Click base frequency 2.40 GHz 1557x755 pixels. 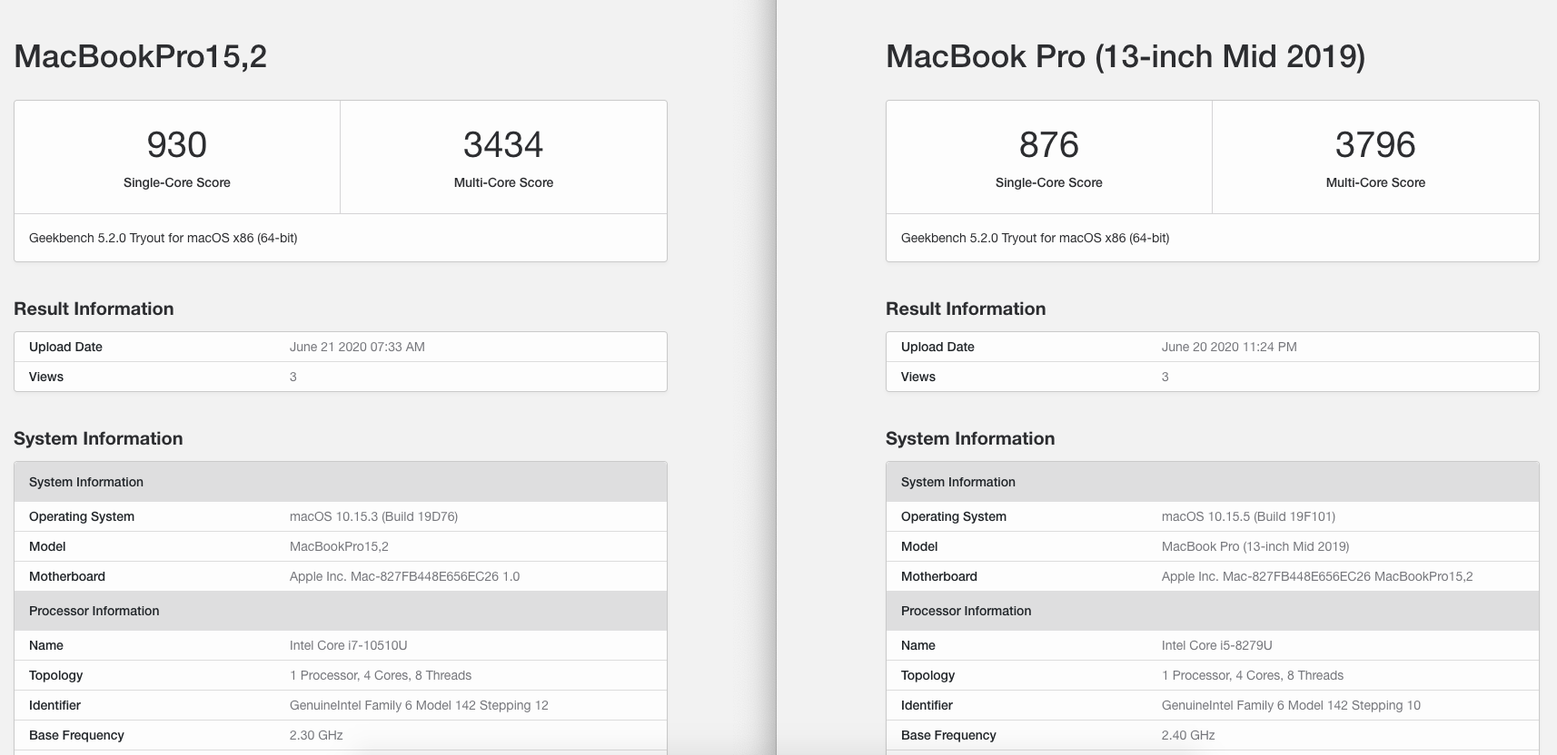pos(1188,735)
